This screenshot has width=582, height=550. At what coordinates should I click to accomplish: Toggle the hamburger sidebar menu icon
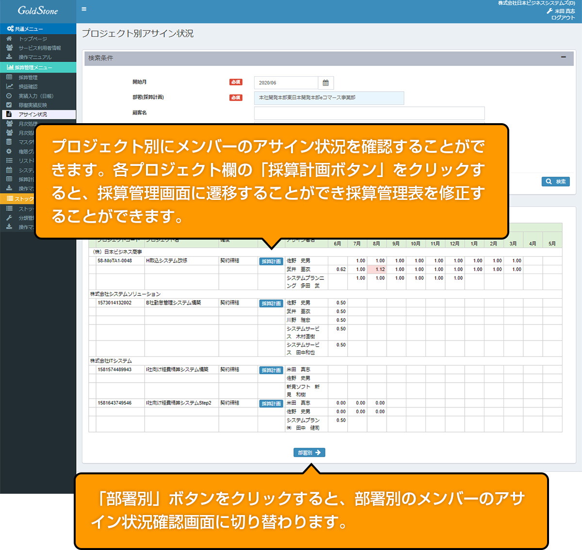click(x=84, y=9)
